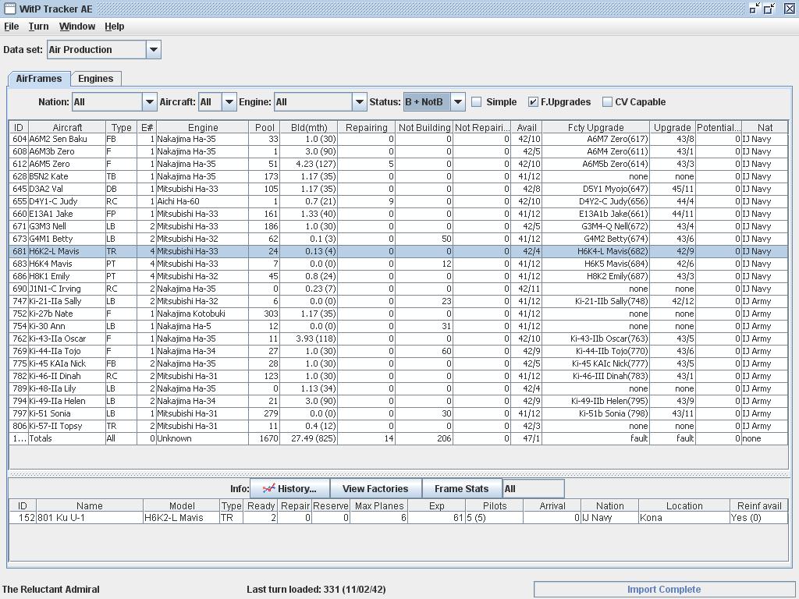This screenshot has width=799, height=599.
Task: Select the A6M3b Zero row
Action: (399, 151)
